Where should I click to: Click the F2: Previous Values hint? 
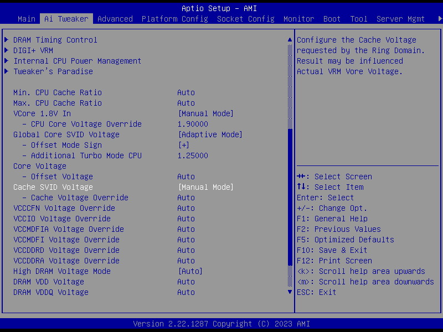339,229
